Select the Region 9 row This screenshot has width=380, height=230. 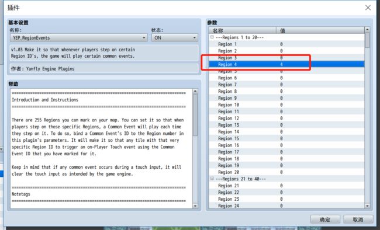286,98
